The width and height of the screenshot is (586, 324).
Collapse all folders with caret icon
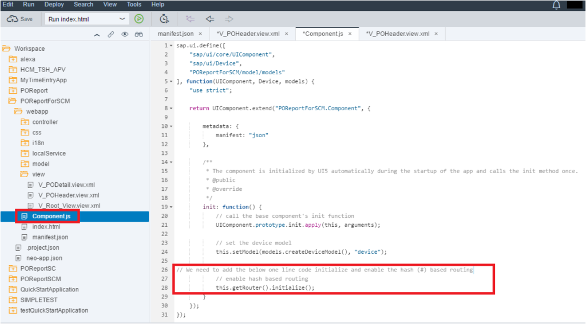tap(97, 35)
